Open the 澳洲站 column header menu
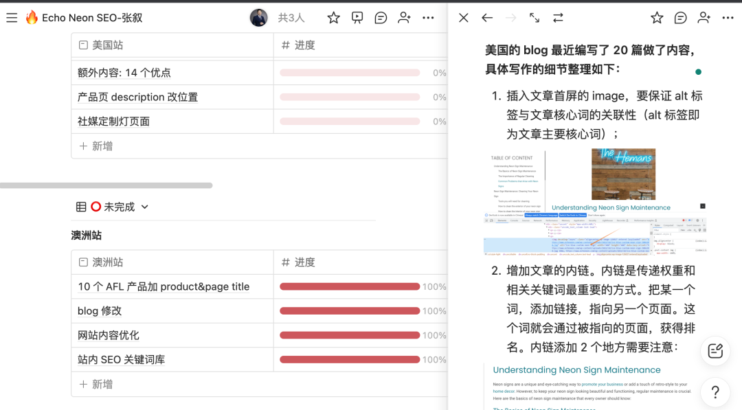This screenshot has height=410, width=742. pos(172,262)
